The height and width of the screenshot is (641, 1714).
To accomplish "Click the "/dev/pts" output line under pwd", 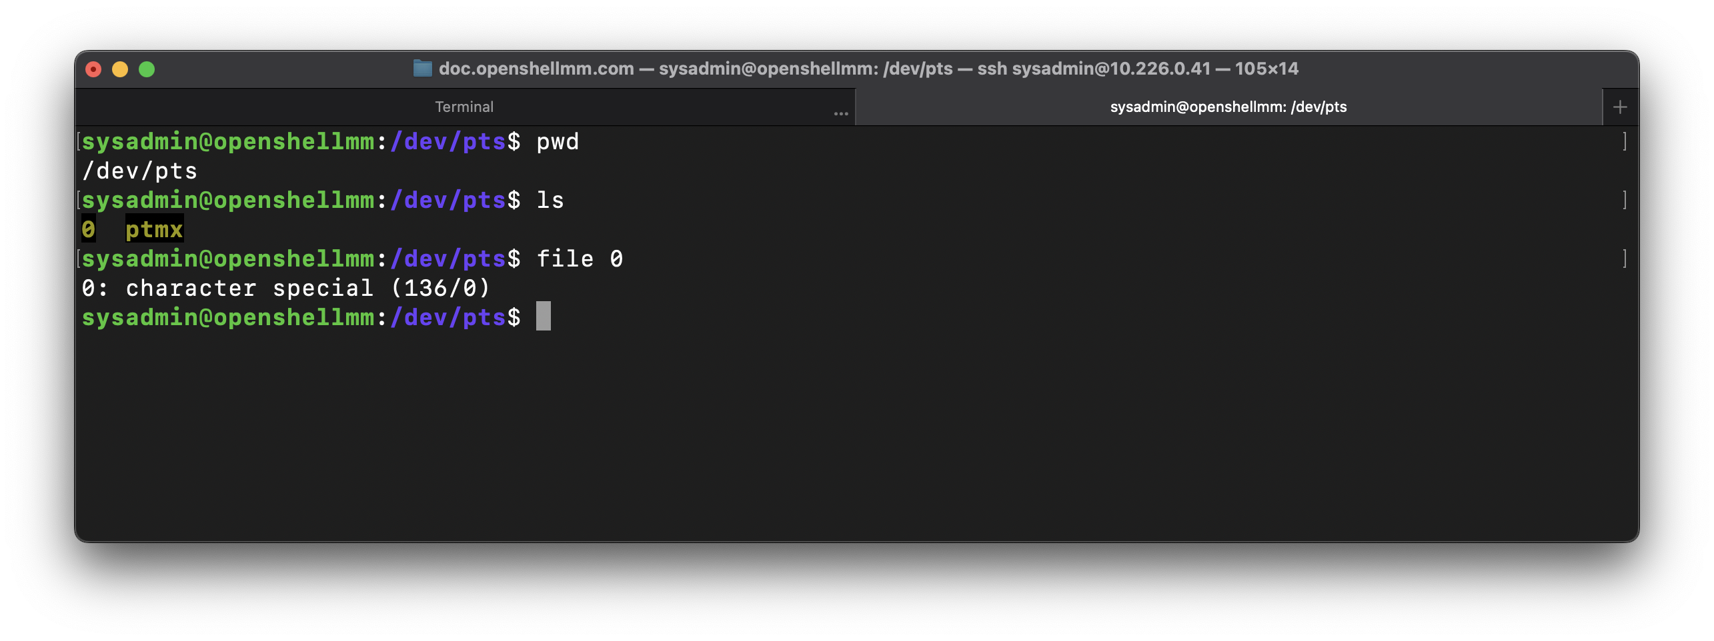I will coord(139,171).
